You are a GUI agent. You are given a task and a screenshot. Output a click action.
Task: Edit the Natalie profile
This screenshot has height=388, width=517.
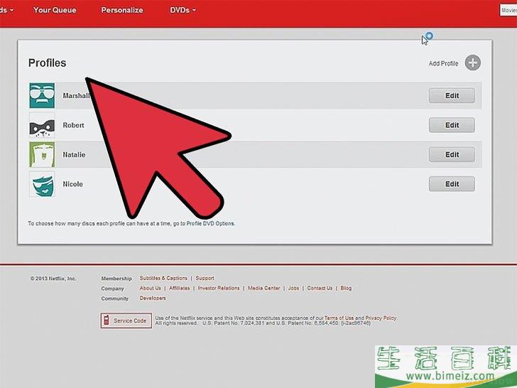pos(452,154)
